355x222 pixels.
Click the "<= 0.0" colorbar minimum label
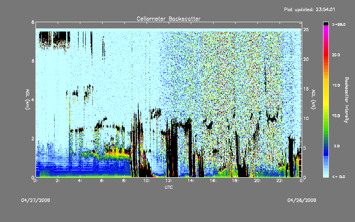pos(339,177)
